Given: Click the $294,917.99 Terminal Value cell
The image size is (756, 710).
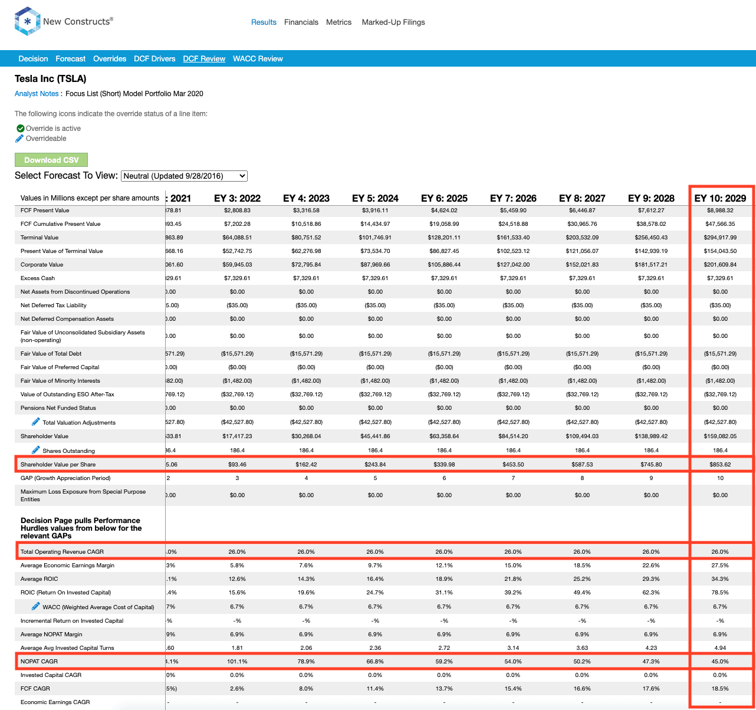Looking at the screenshot, I should [x=720, y=238].
